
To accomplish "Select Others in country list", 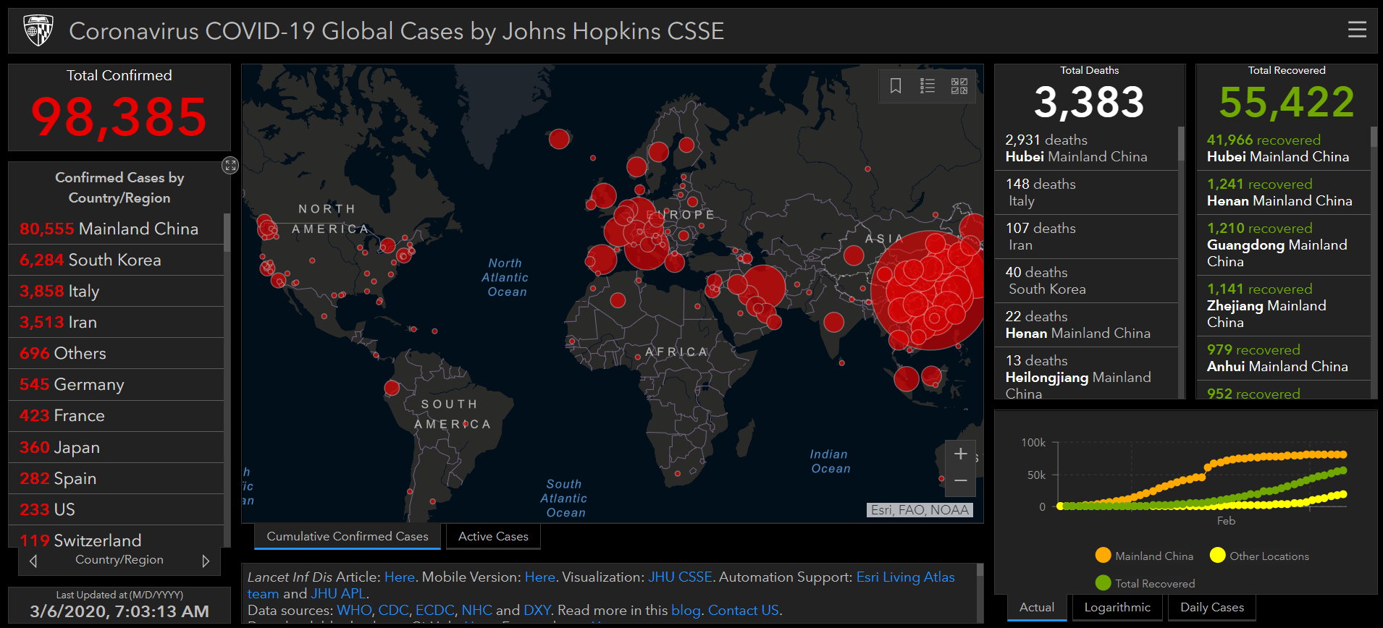I will tap(116, 353).
